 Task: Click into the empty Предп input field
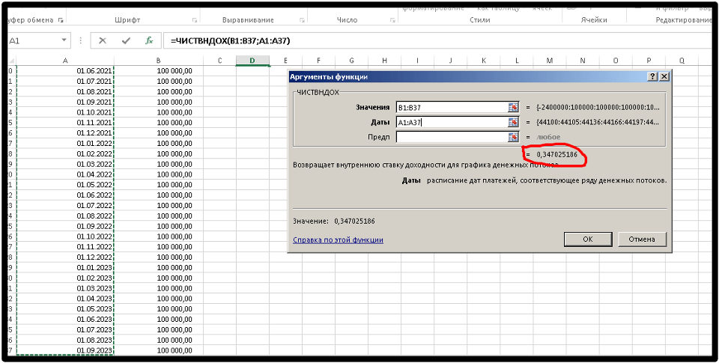click(x=451, y=137)
